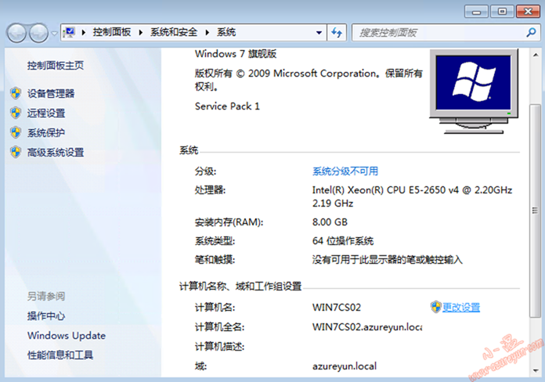Click the shield icon beside 设备管理器
545x382 pixels.
[x=16, y=93]
